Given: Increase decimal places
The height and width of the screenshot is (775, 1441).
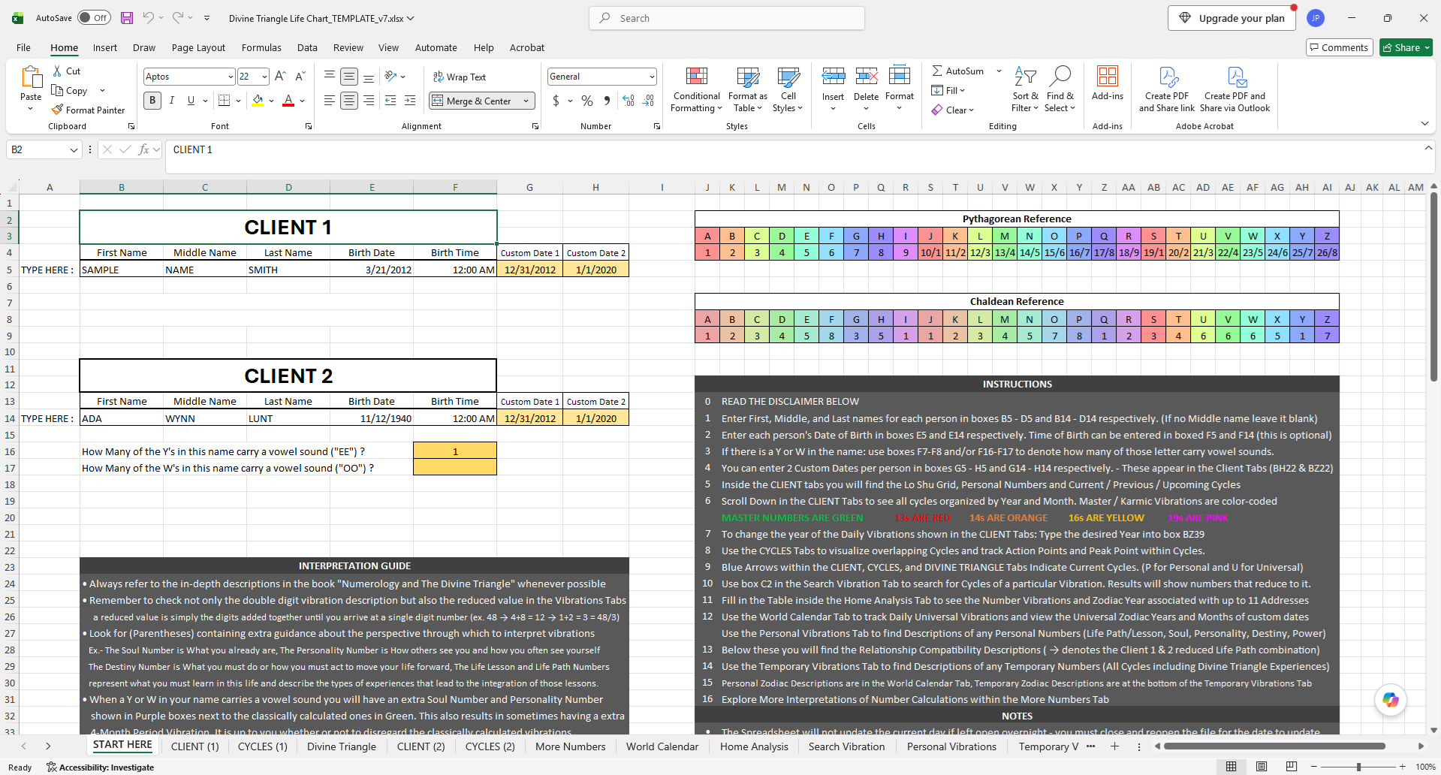Looking at the screenshot, I should coord(629,101).
